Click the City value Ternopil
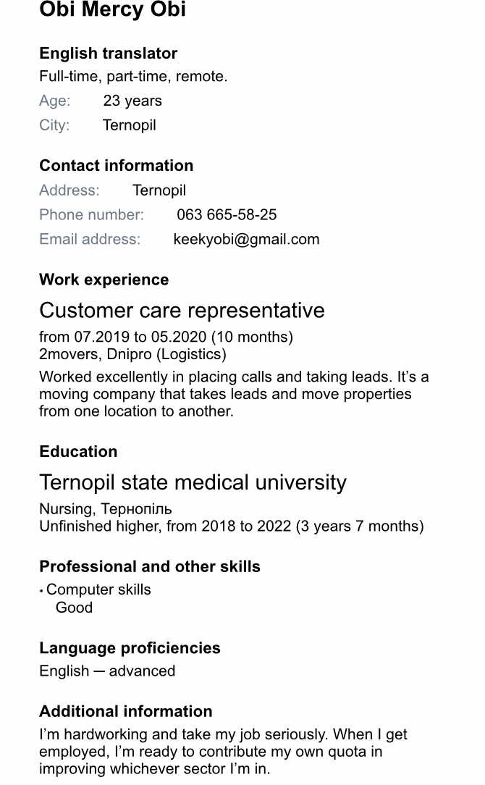 point(129,125)
